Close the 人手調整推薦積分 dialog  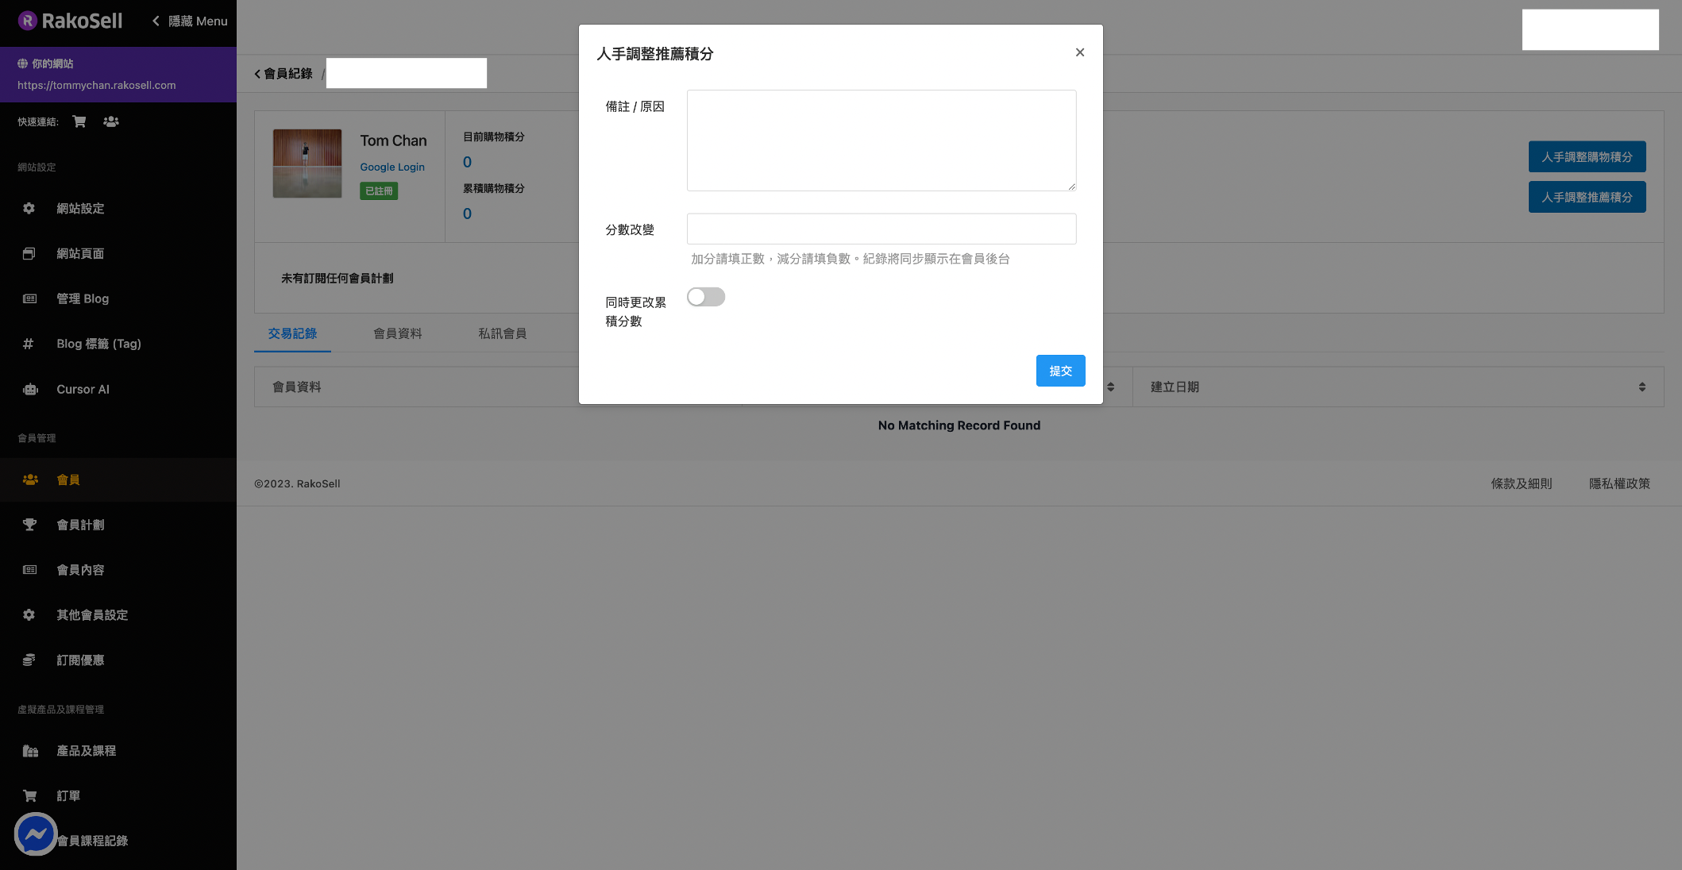coord(1079,52)
